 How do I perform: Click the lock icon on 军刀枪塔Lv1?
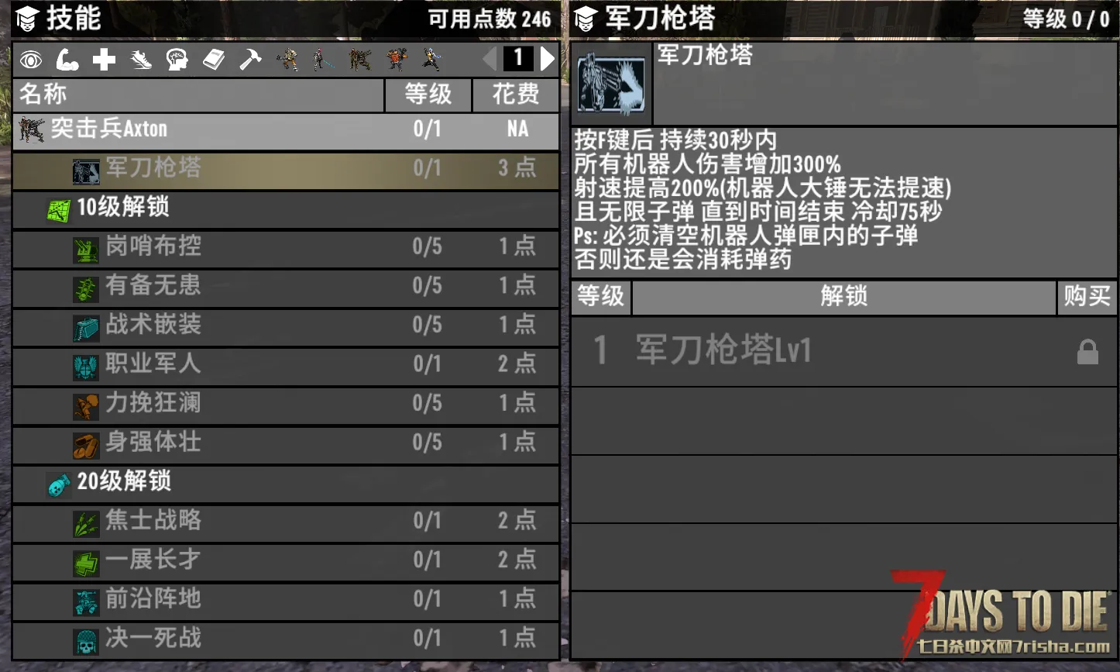click(x=1087, y=351)
